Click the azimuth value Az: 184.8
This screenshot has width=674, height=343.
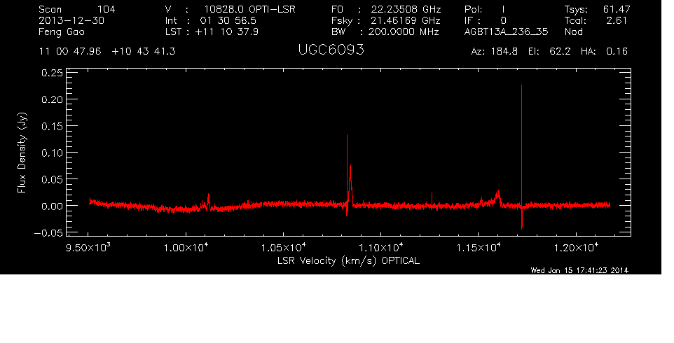pyautogui.click(x=495, y=52)
